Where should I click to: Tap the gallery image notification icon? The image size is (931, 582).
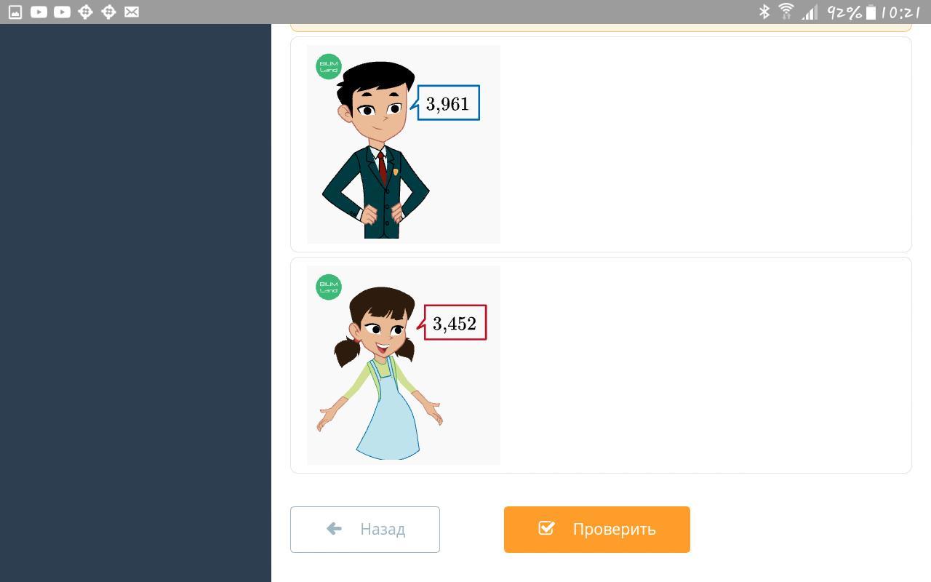(15, 12)
